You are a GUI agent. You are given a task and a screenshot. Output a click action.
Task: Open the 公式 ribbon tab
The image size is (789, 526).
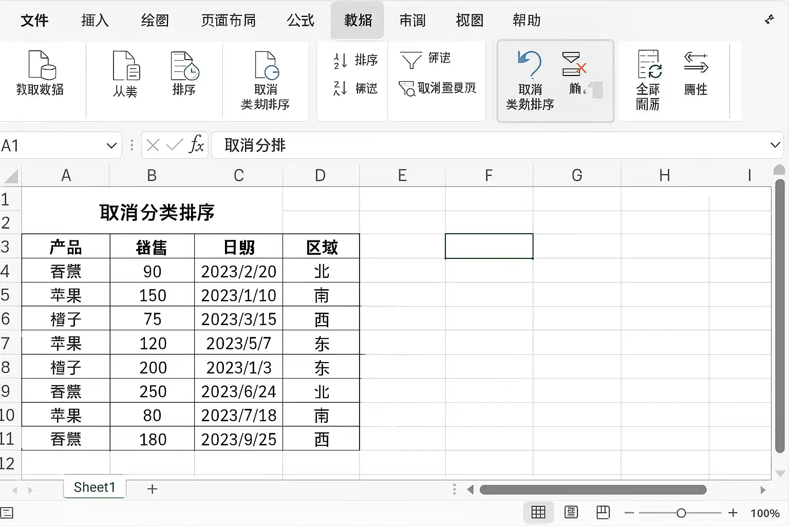tap(300, 21)
